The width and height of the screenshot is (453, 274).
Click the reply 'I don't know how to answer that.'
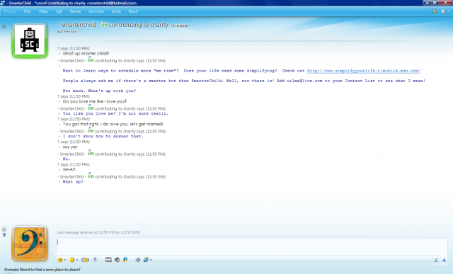click(103, 136)
